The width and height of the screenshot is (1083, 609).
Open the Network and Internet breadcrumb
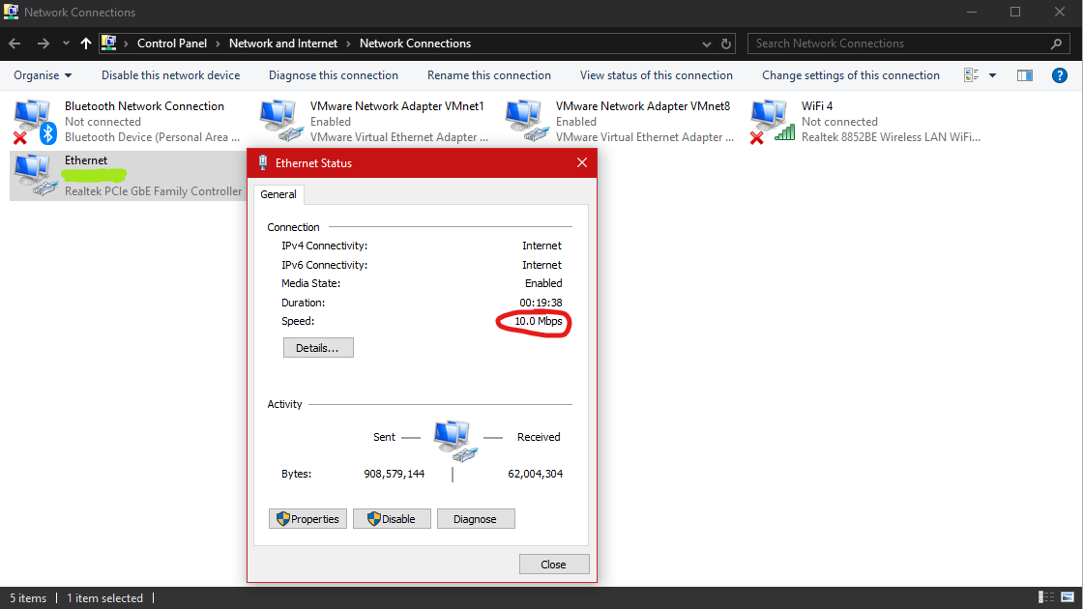pyautogui.click(x=282, y=43)
